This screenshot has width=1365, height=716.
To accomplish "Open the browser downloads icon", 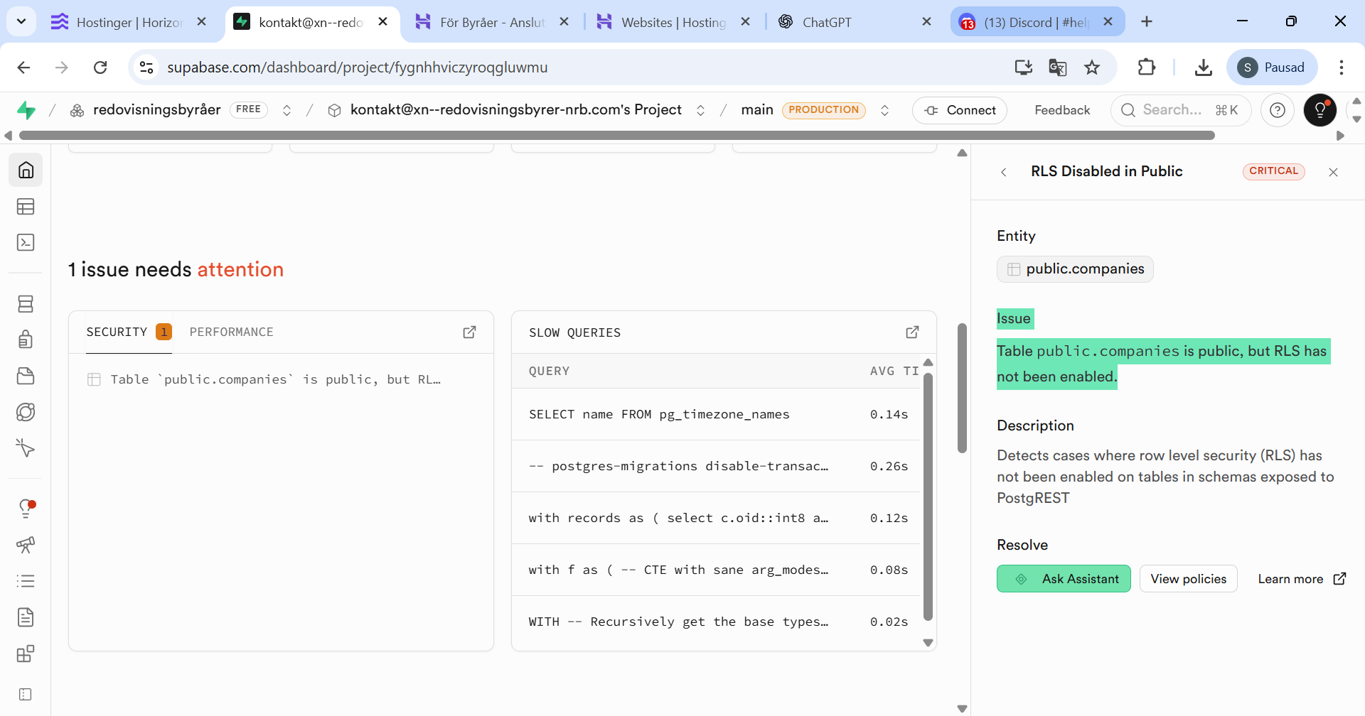I will tap(1203, 67).
